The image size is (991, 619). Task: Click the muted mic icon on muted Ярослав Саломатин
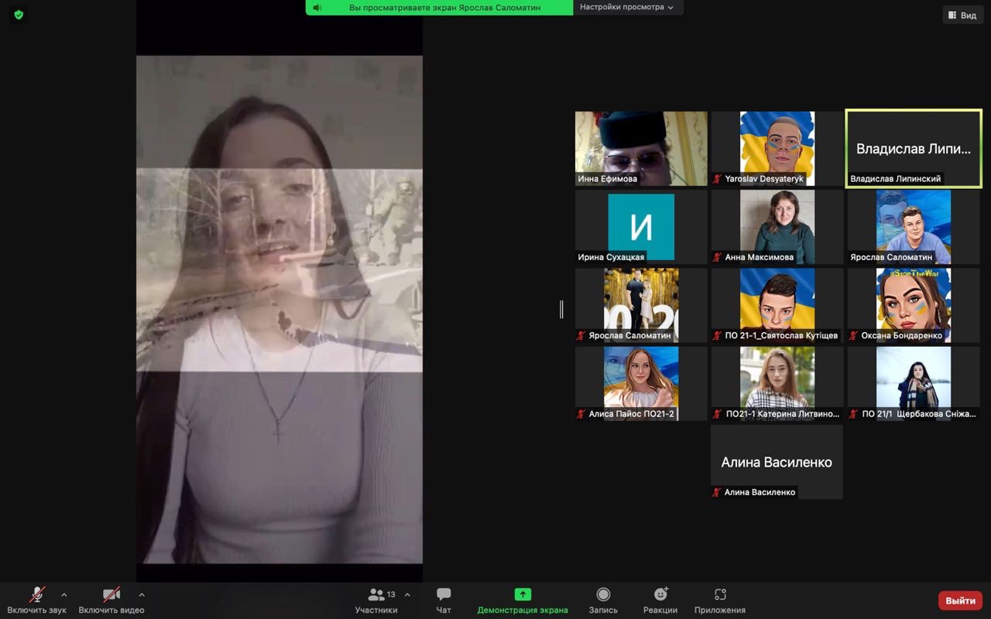[x=581, y=336]
